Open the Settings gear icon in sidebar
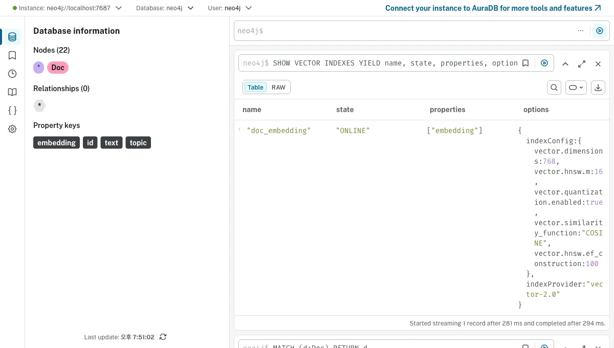Screen dimensions: 614x348 tap(12, 129)
